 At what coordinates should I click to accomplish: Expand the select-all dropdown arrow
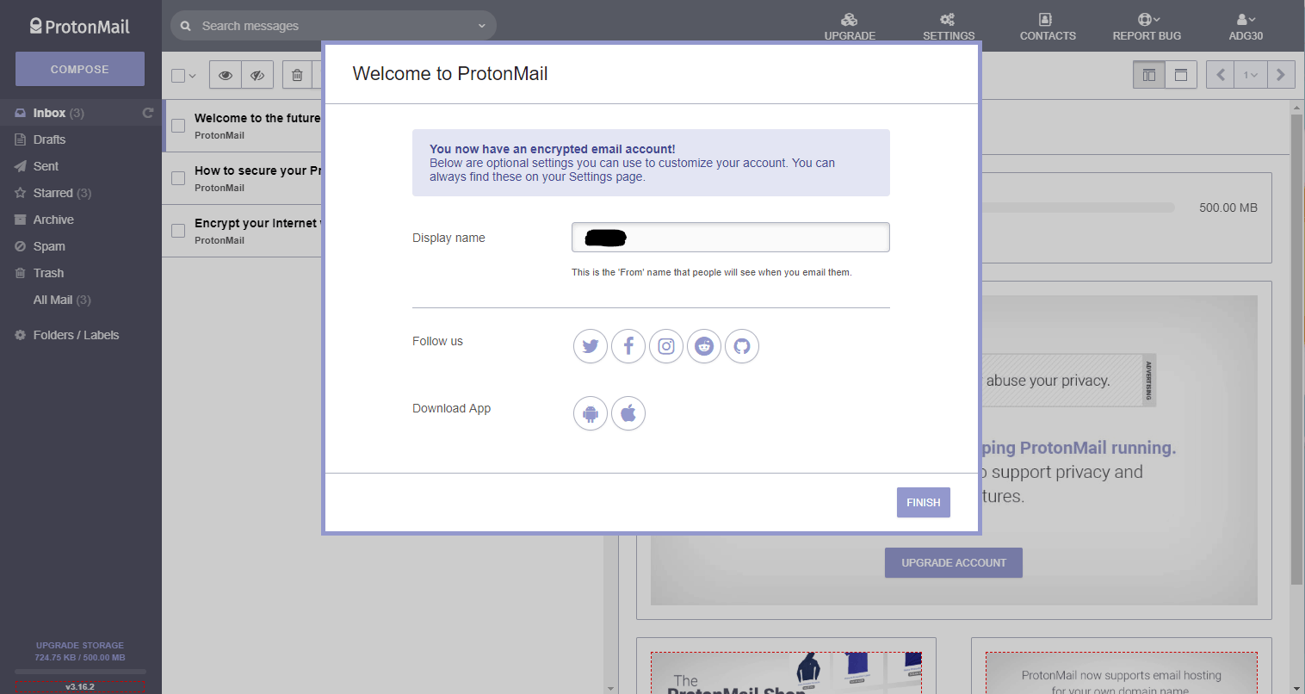point(192,76)
